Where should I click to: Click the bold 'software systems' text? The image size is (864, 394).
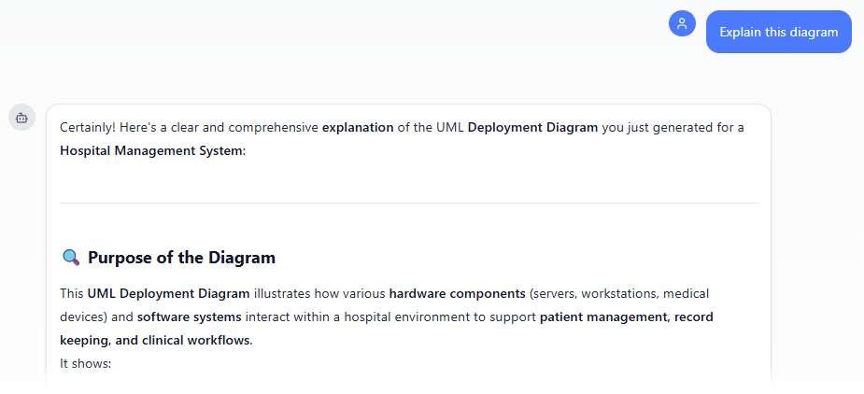point(189,317)
